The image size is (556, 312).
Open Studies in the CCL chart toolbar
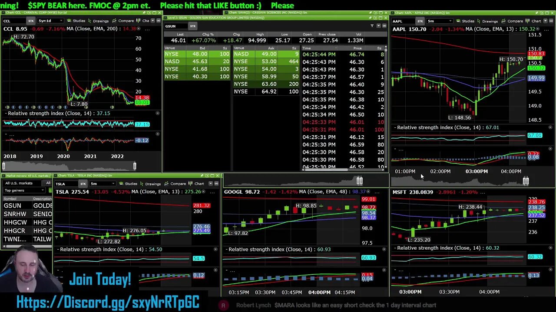click(76, 21)
